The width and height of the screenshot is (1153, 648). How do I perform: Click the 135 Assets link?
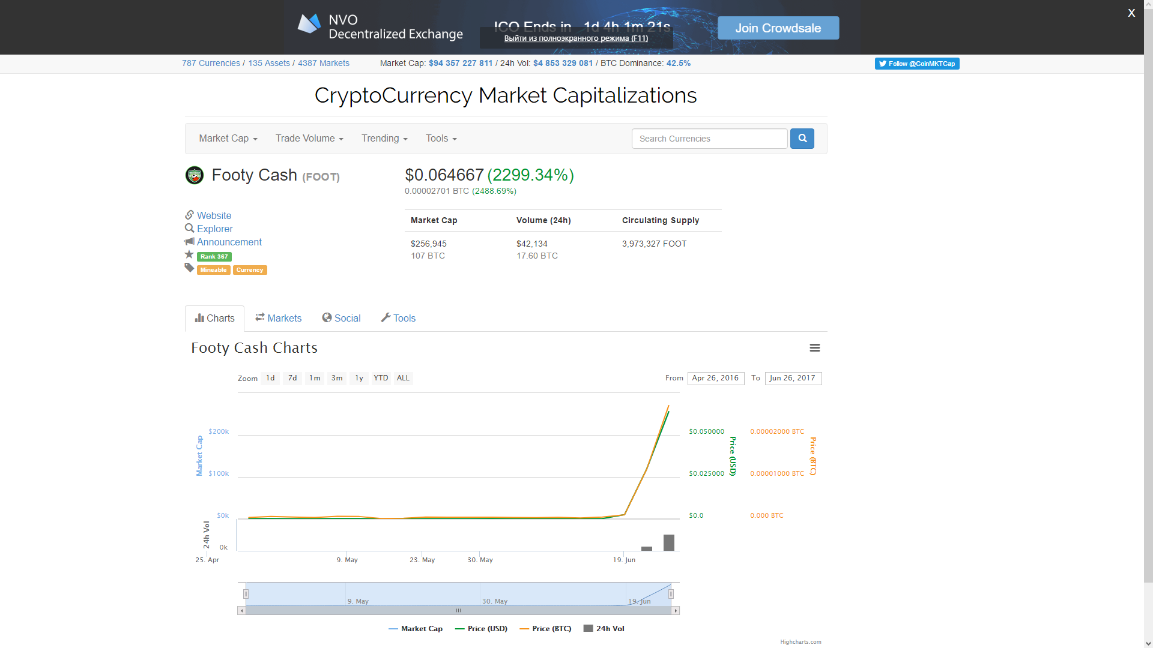269,63
